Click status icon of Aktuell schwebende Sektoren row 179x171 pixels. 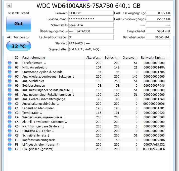(10, 122)
